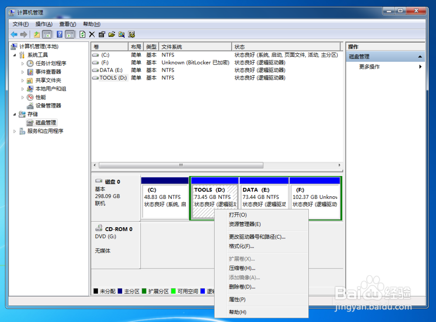436x322 pixels.
Task: Open the 帮助(H) menu in menu bar
Action: tap(92, 24)
